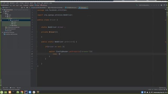Open the Terminal tool window
Viewport: 168px width, 94px height.
coord(13,88)
